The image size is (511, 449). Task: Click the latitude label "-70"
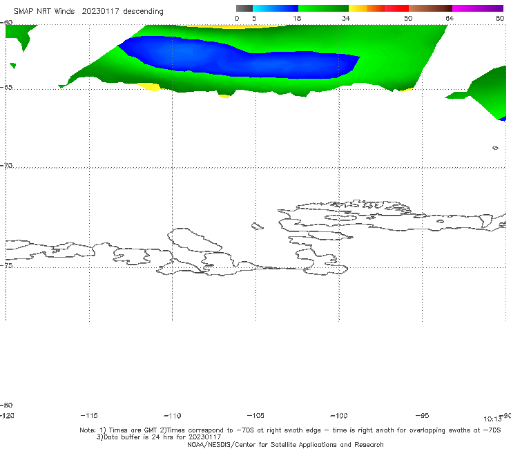(x=6, y=165)
